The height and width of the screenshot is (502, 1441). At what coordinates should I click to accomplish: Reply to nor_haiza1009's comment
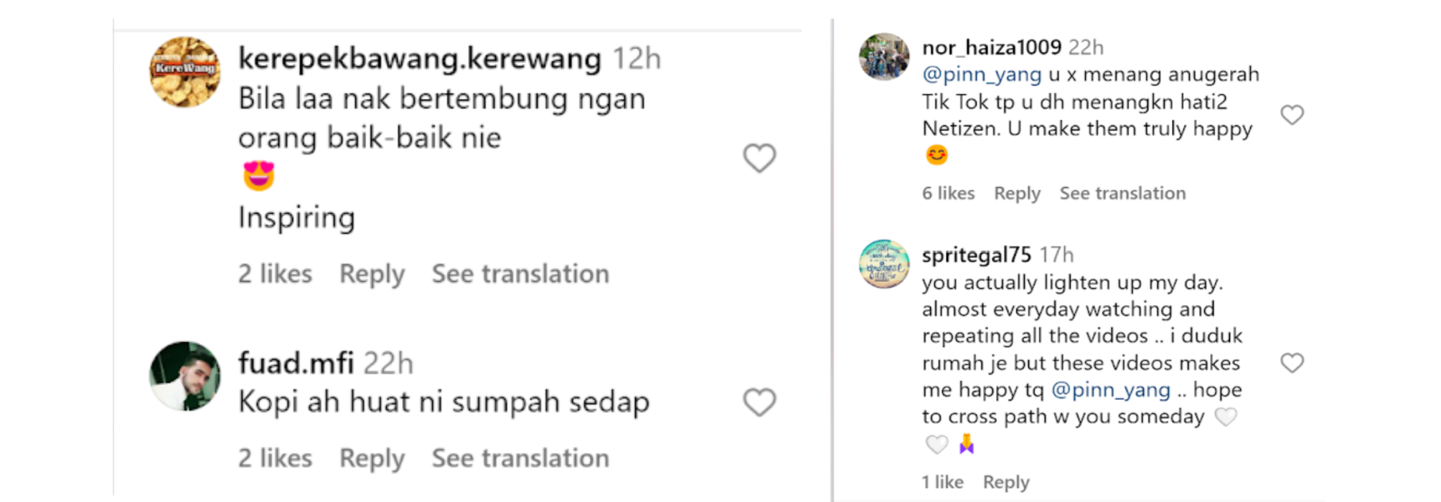(1017, 194)
